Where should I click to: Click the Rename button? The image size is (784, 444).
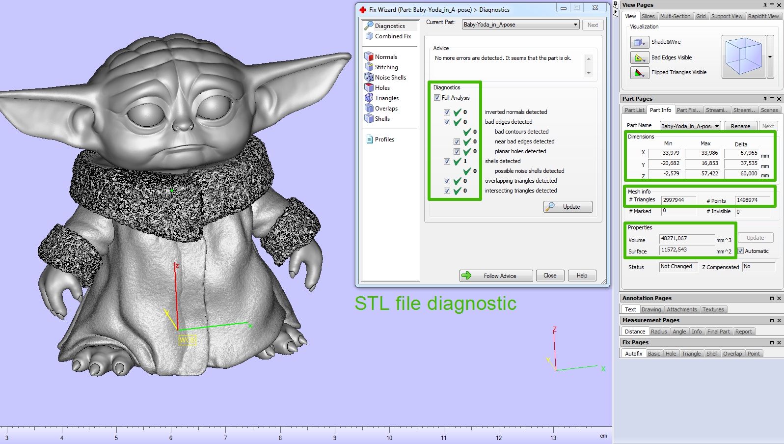point(740,126)
